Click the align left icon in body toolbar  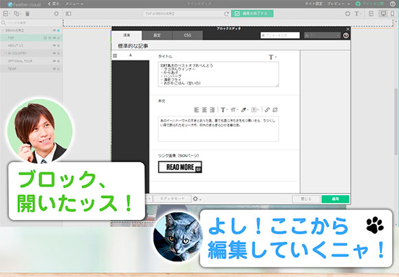tap(196, 109)
